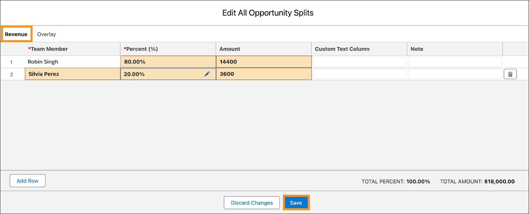Select Robin Singh's 80.00% percent cell
The image size is (529, 214).
[x=168, y=62]
